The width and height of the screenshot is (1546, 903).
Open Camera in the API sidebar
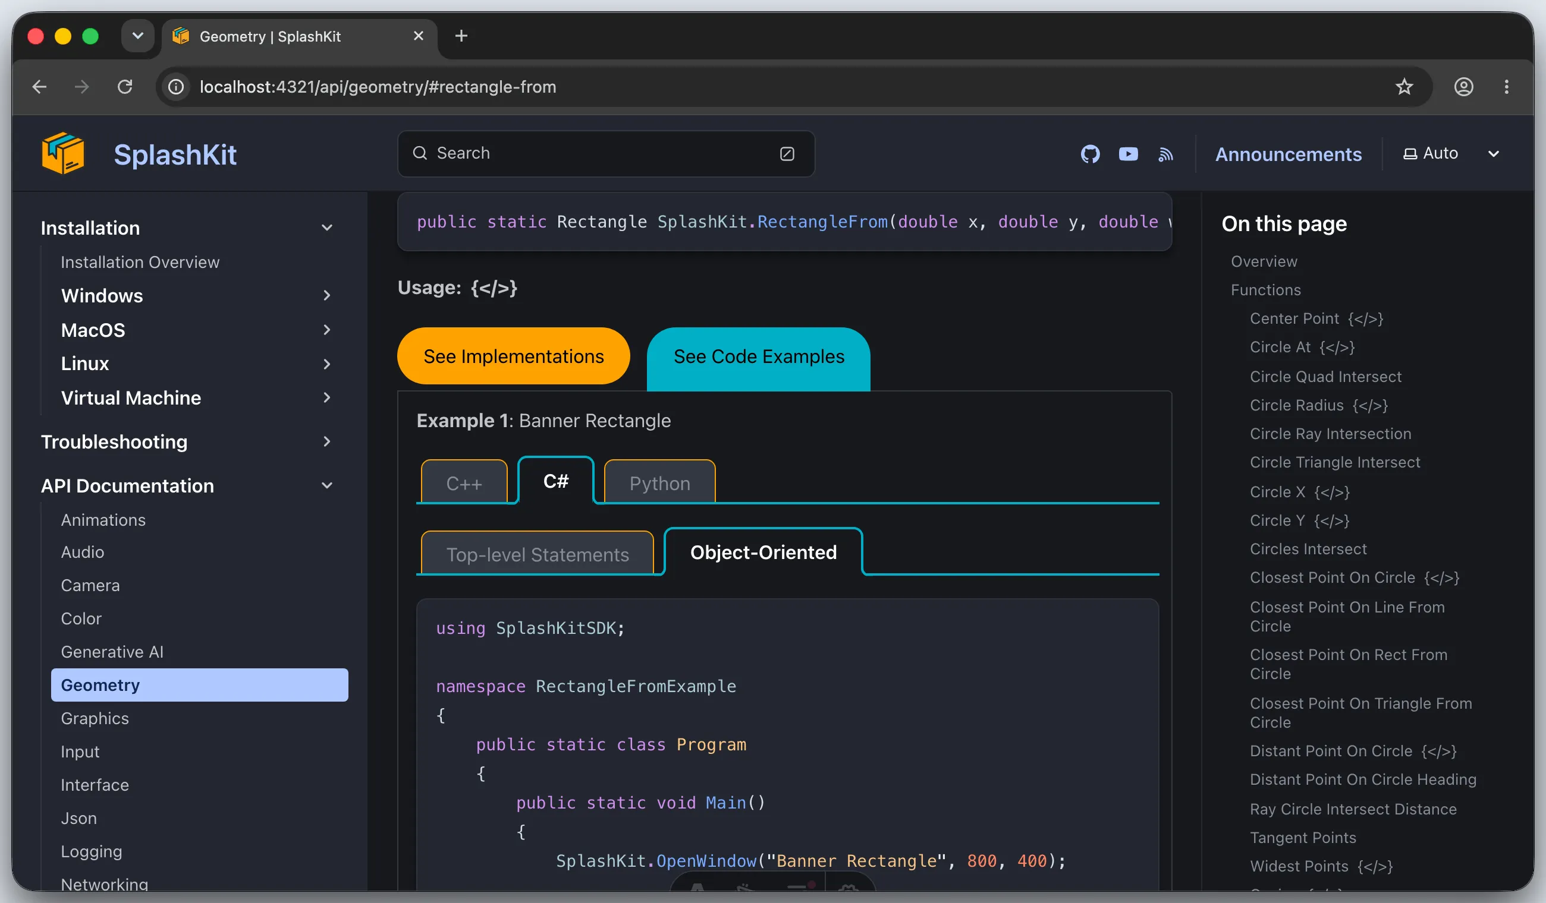90,586
